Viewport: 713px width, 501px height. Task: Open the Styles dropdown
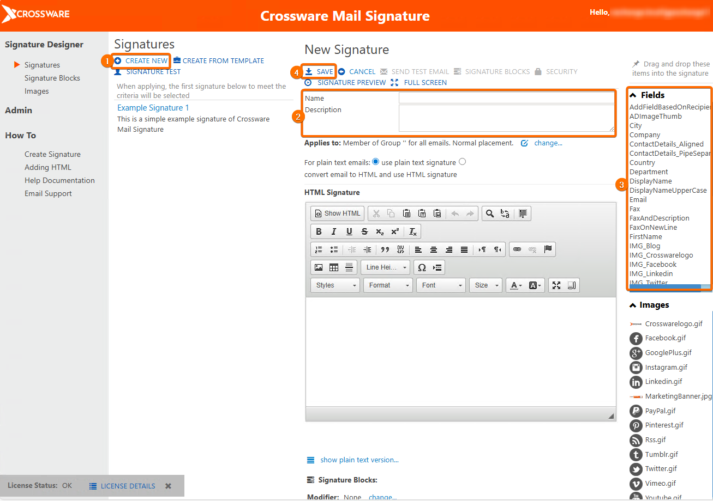tap(335, 285)
